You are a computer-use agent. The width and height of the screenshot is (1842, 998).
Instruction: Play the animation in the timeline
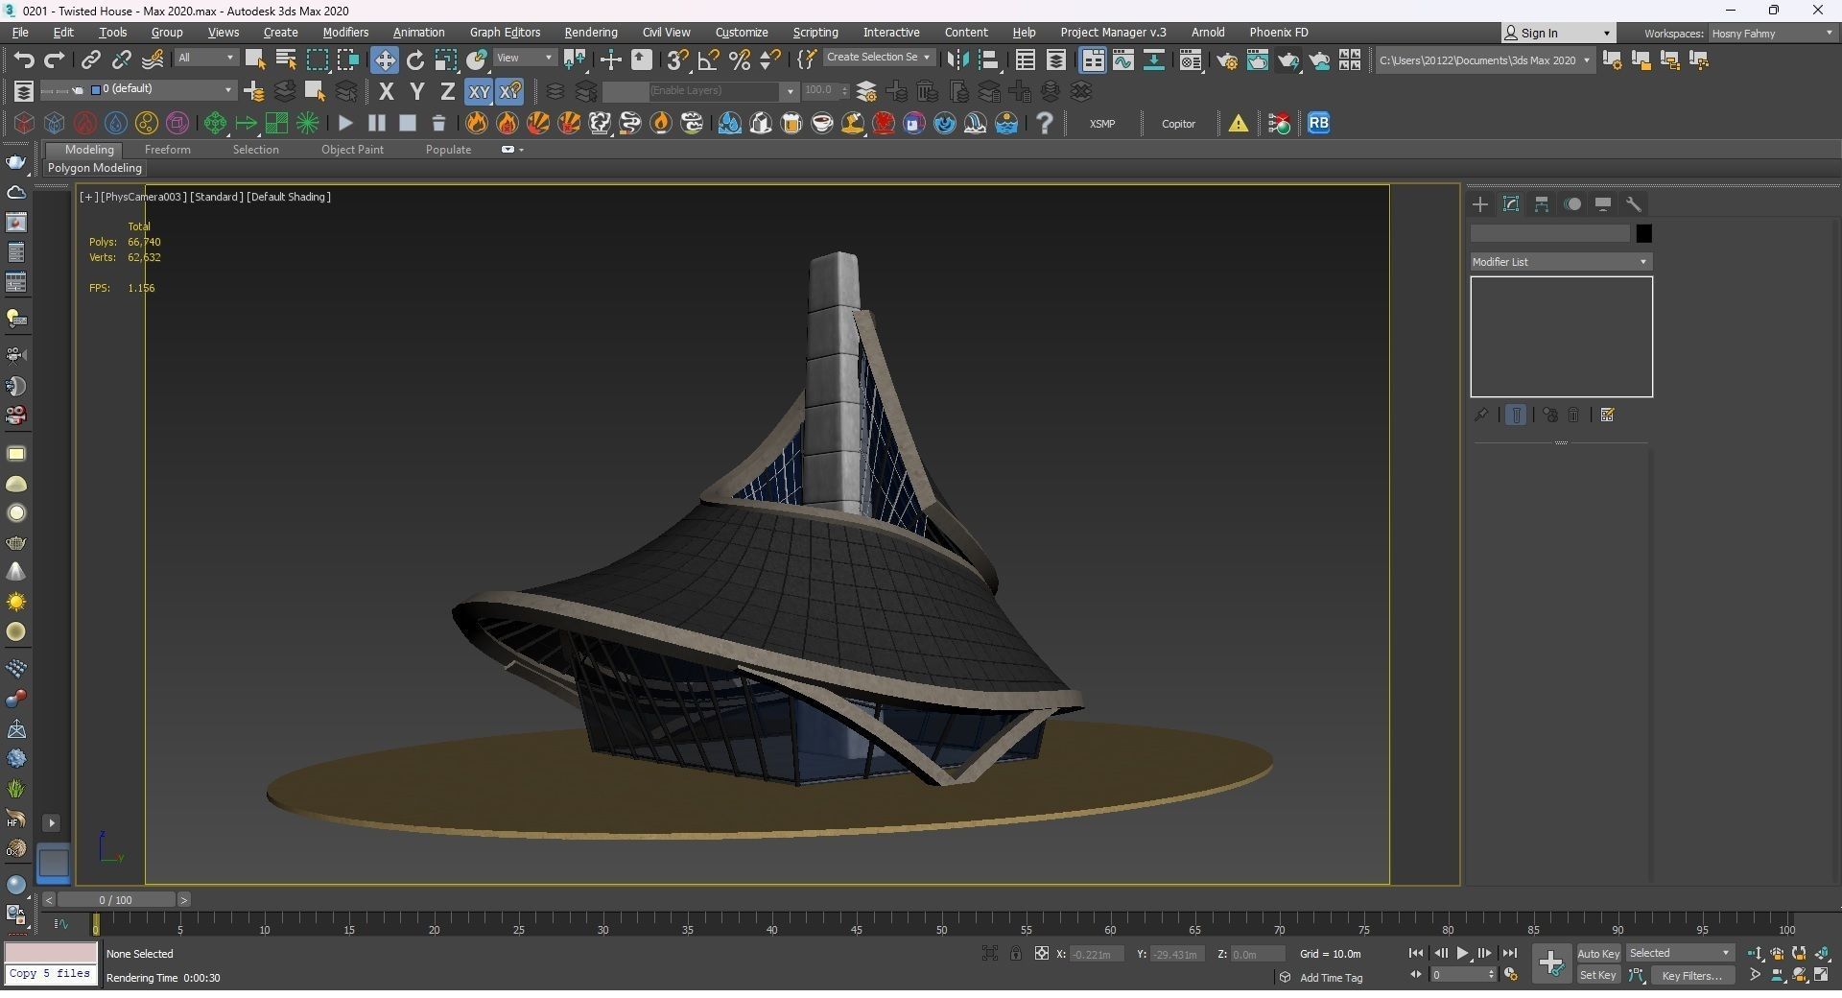click(x=1462, y=953)
